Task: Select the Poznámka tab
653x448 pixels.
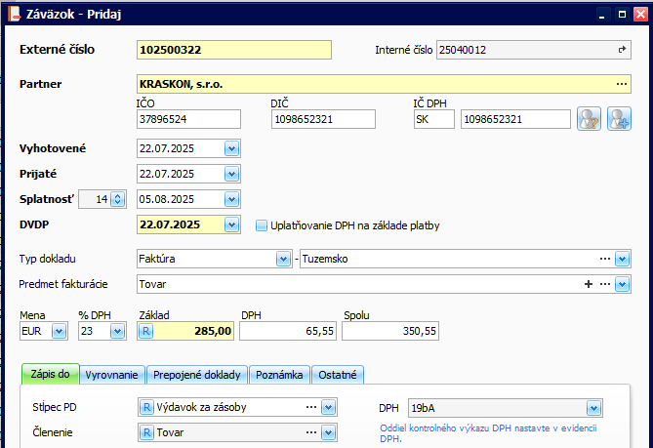Action: point(280,375)
